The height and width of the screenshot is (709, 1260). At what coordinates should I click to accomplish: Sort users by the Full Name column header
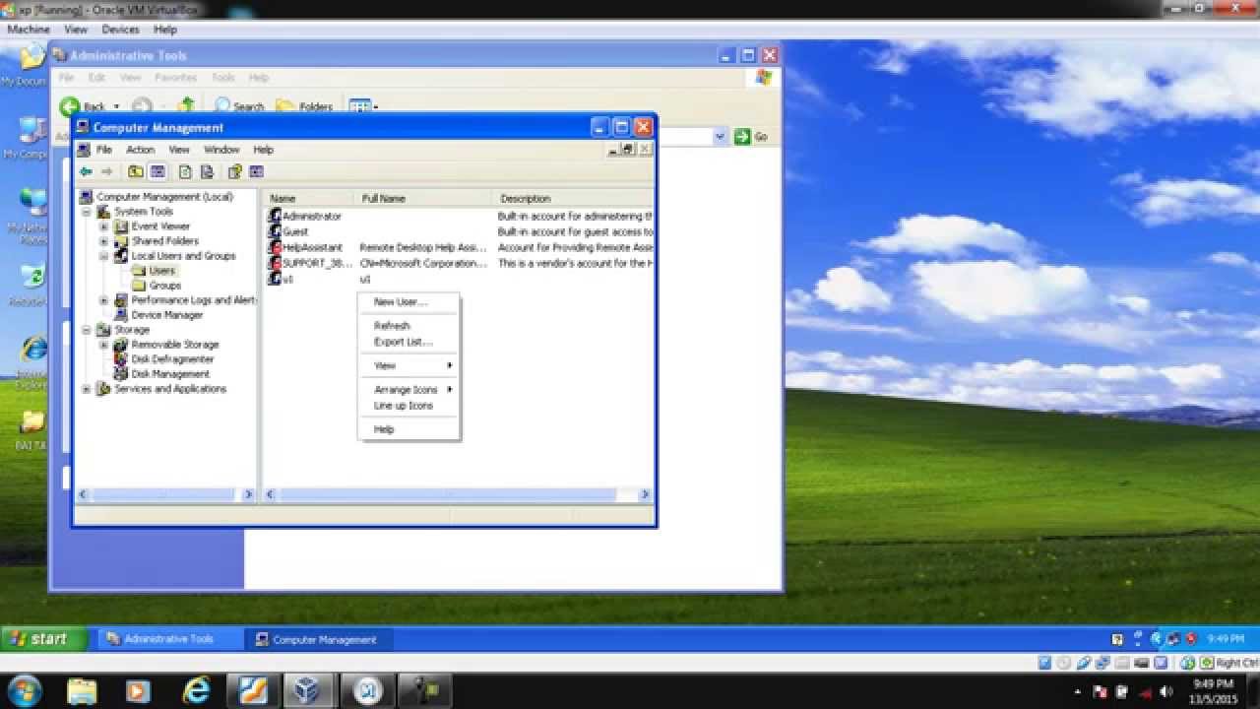(424, 198)
